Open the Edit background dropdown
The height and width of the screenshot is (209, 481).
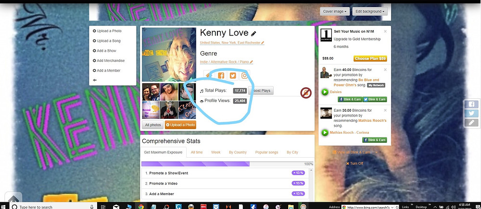click(x=370, y=12)
